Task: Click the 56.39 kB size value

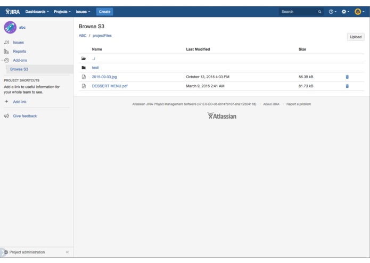Action: tap(306, 77)
